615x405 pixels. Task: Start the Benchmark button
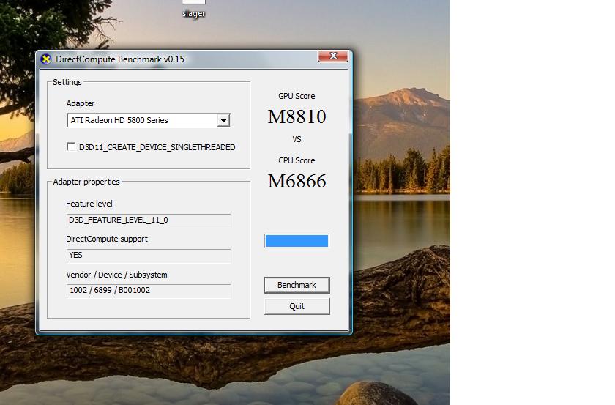(x=297, y=285)
